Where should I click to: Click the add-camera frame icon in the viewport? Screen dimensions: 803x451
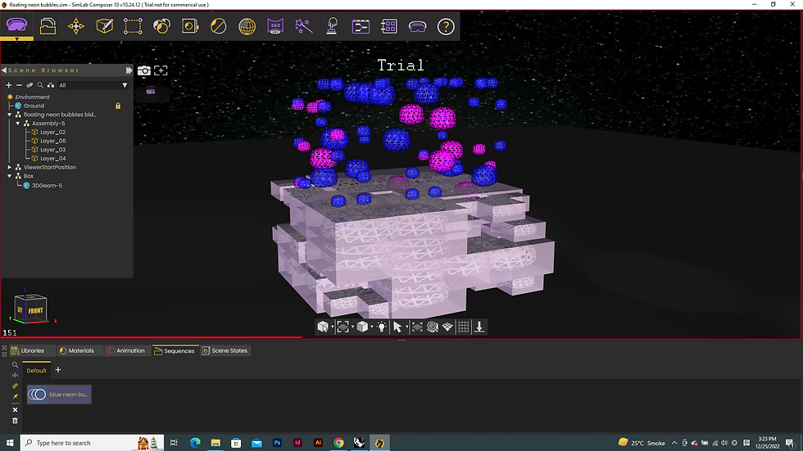[x=161, y=70]
